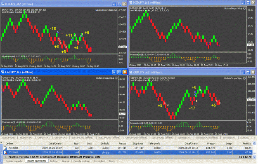Switch to the GBPUSD,M1 chart tab
Image resolution: width=258 pixels, height=164 pixels.
[184, 138]
